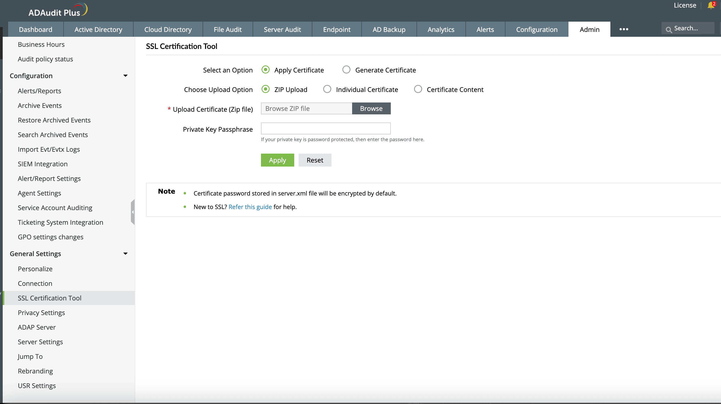Open Rebranding
Viewport: 721px width, 404px height.
tap(35, 371)
